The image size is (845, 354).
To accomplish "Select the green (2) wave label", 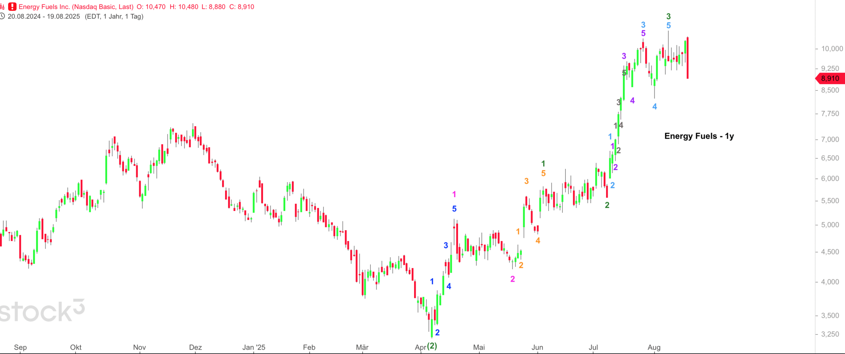I will tap(432, 346).
